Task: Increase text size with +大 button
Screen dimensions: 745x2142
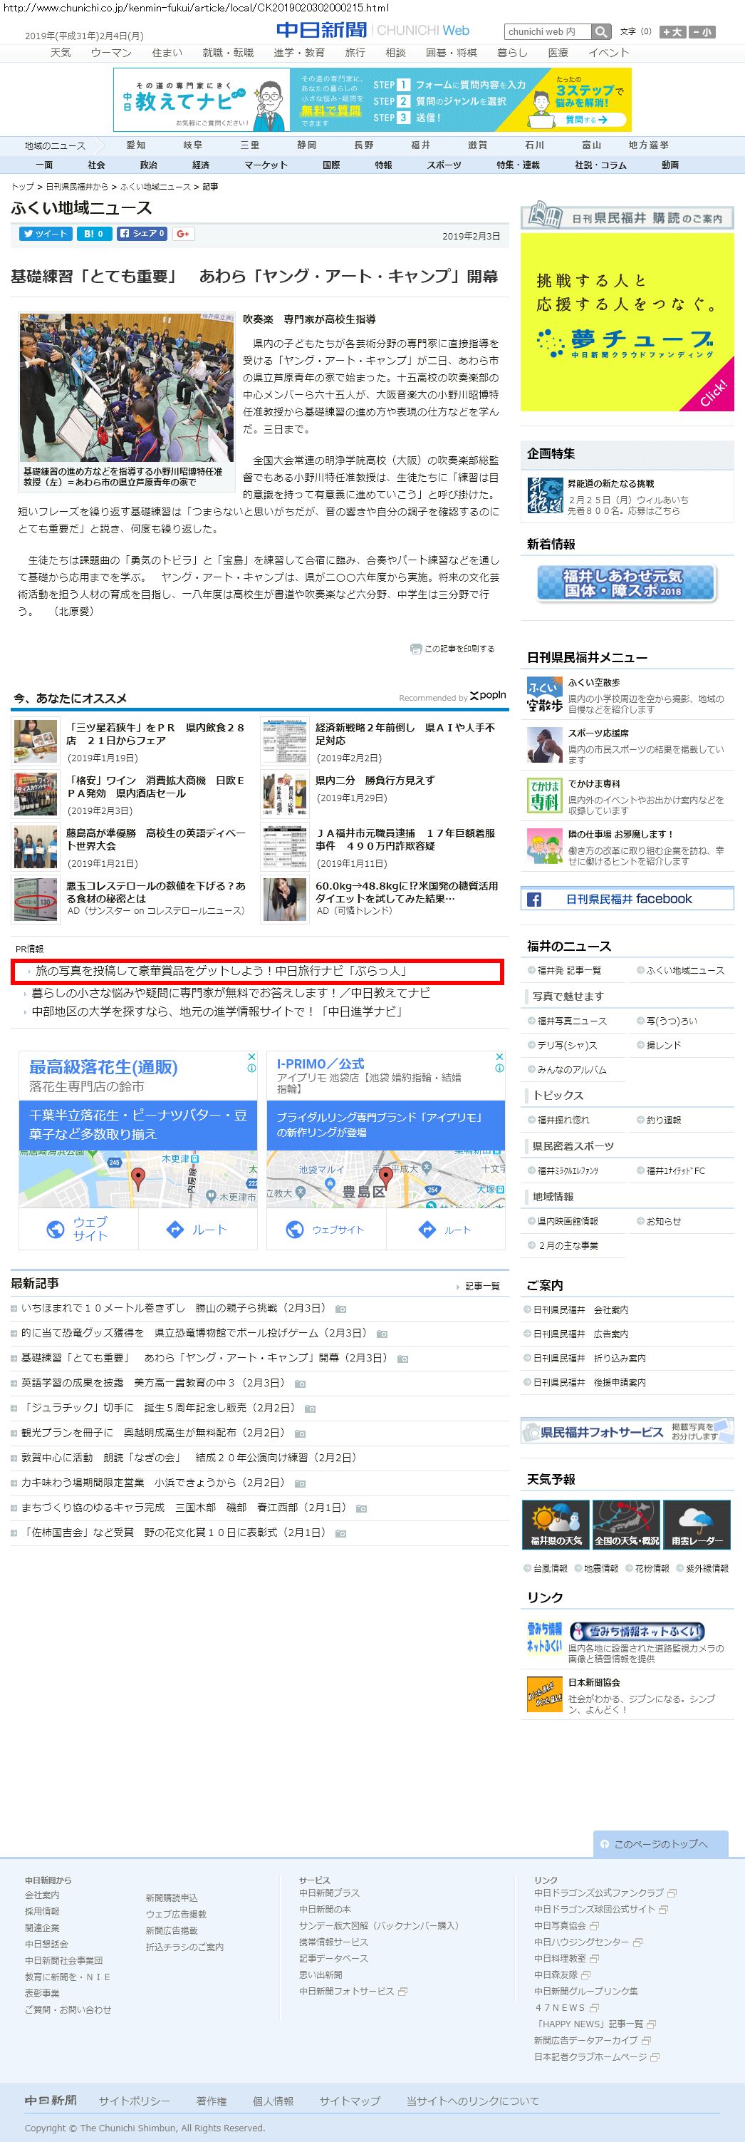Action: (673, 31)
